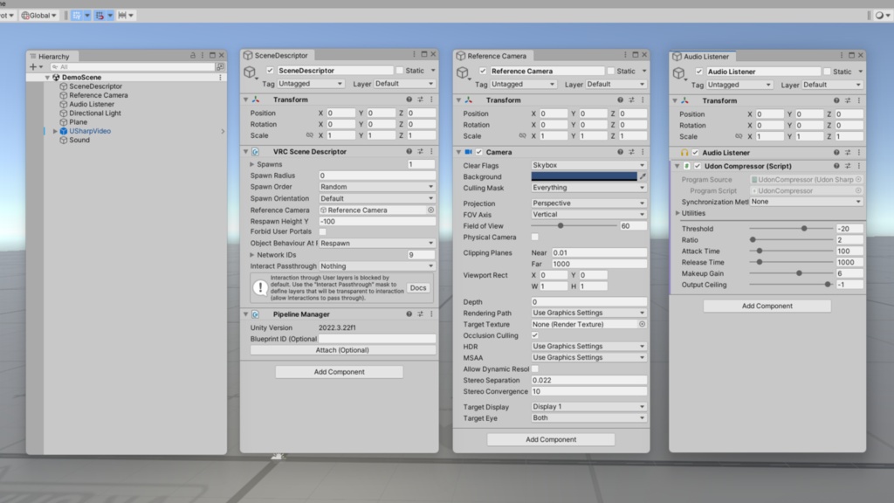This screenshot has height=503, width=894.
Task: Expand the Spawns foldout
Action: point(252,164)
